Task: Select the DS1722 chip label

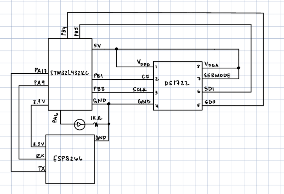Action: pyautogui.click(x=177, y=83)
